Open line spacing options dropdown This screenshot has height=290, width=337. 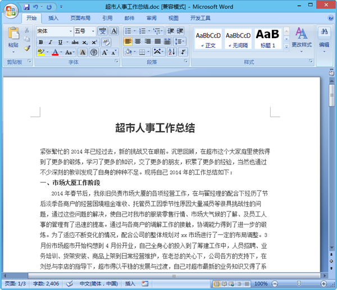point(180,41)
